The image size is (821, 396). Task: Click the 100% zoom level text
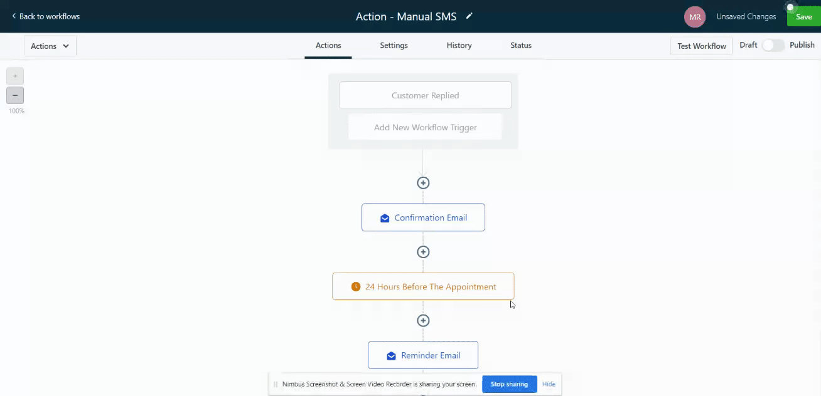pyautogui.click(x=16, y=111)
